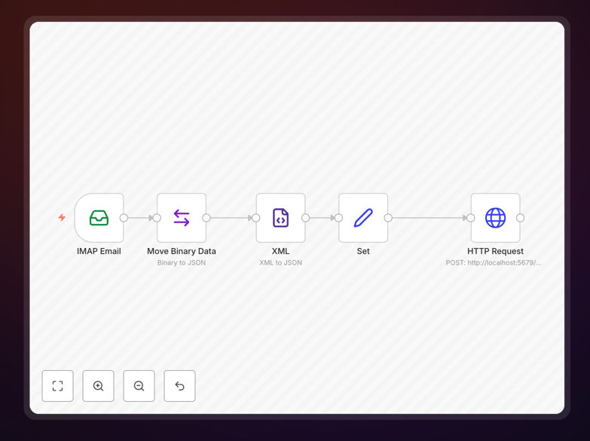Select the connection between Set and HTTP Request

point(429,218)
